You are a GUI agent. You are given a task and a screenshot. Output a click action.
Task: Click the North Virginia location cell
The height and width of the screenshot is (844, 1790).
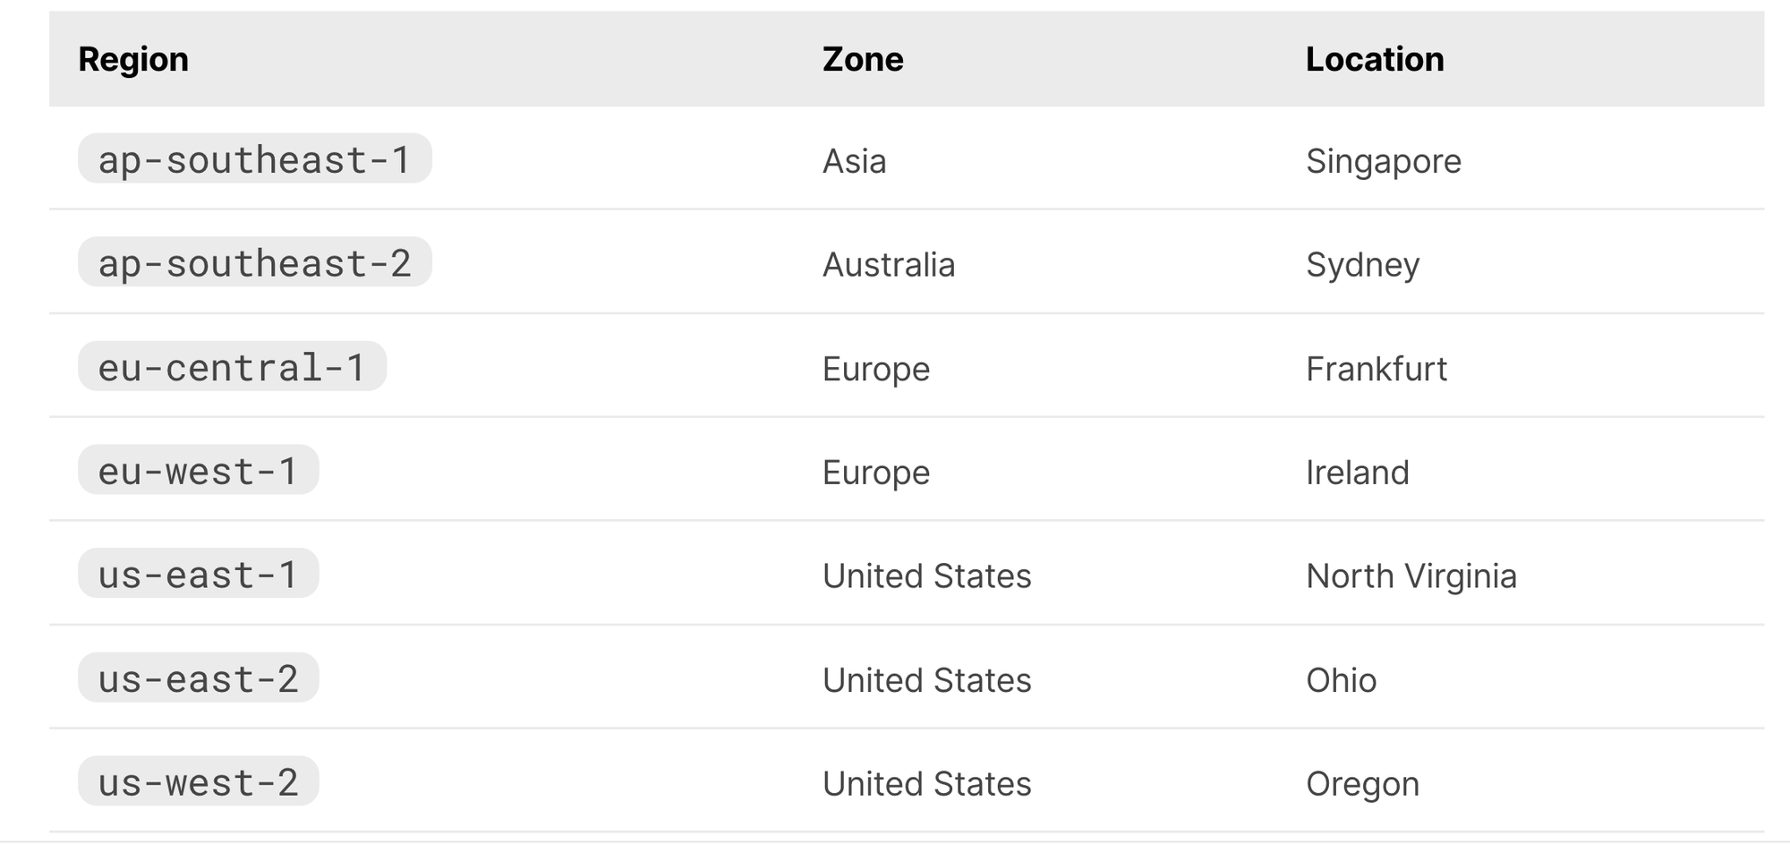point(1411,576)
